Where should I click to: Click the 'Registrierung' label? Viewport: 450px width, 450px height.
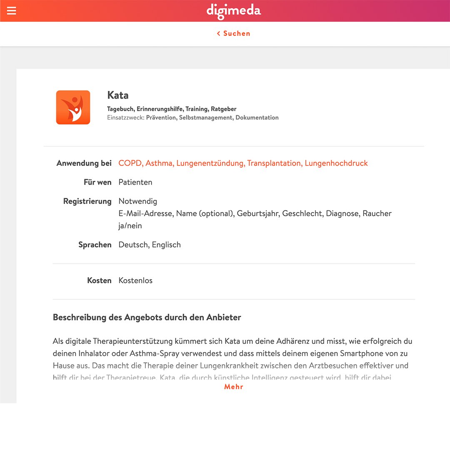(87, 201)
